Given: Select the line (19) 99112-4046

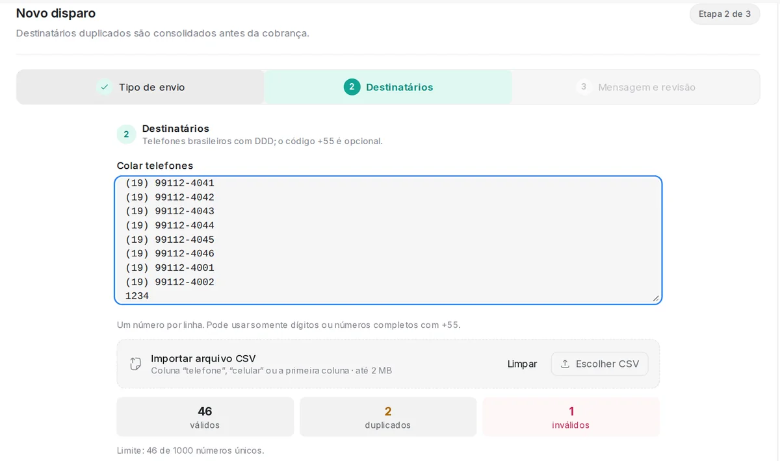Looking at the screenshot, I should (170, 254).
